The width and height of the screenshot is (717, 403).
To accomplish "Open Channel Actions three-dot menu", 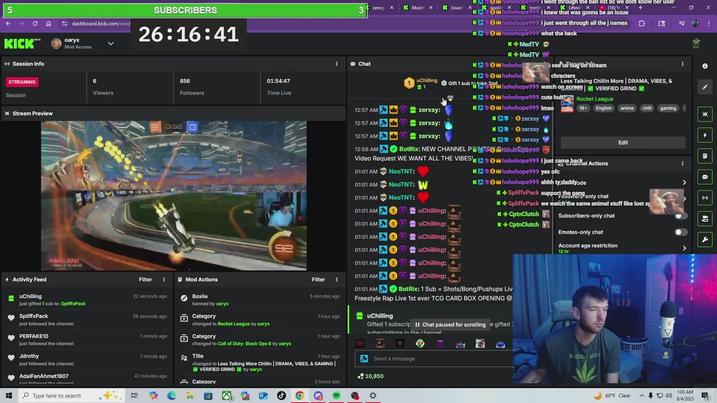I will pos(682,163).
